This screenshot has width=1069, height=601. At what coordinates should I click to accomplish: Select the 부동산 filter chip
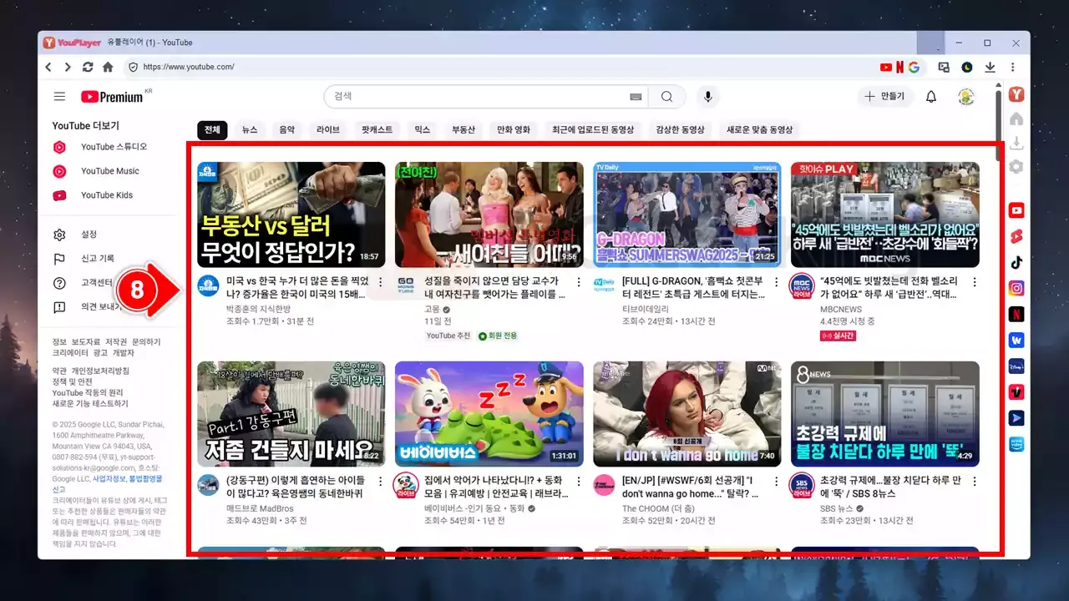(464, 130)
